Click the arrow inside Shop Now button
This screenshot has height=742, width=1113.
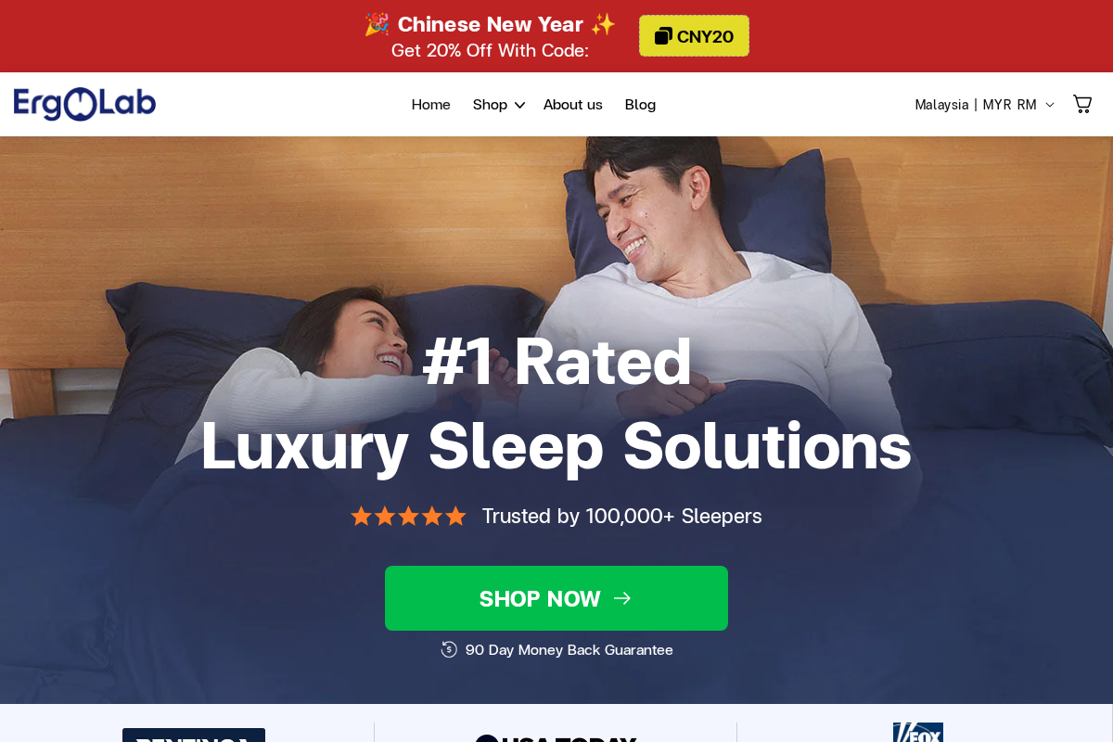622,598
